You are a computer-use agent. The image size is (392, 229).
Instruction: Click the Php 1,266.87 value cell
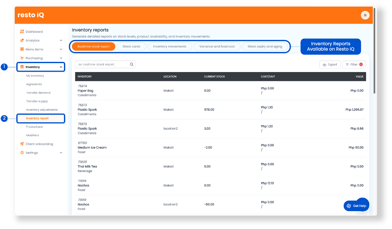[x=355, y=110]
